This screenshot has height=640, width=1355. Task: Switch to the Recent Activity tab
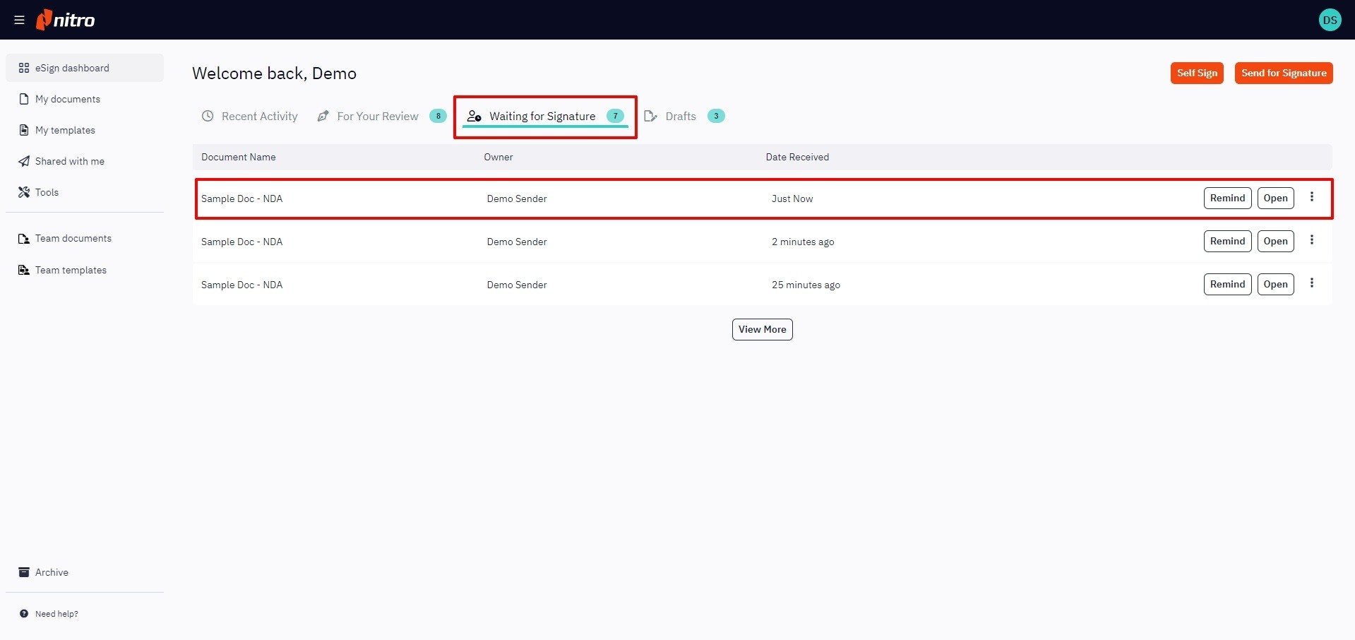tap(259, 116)
